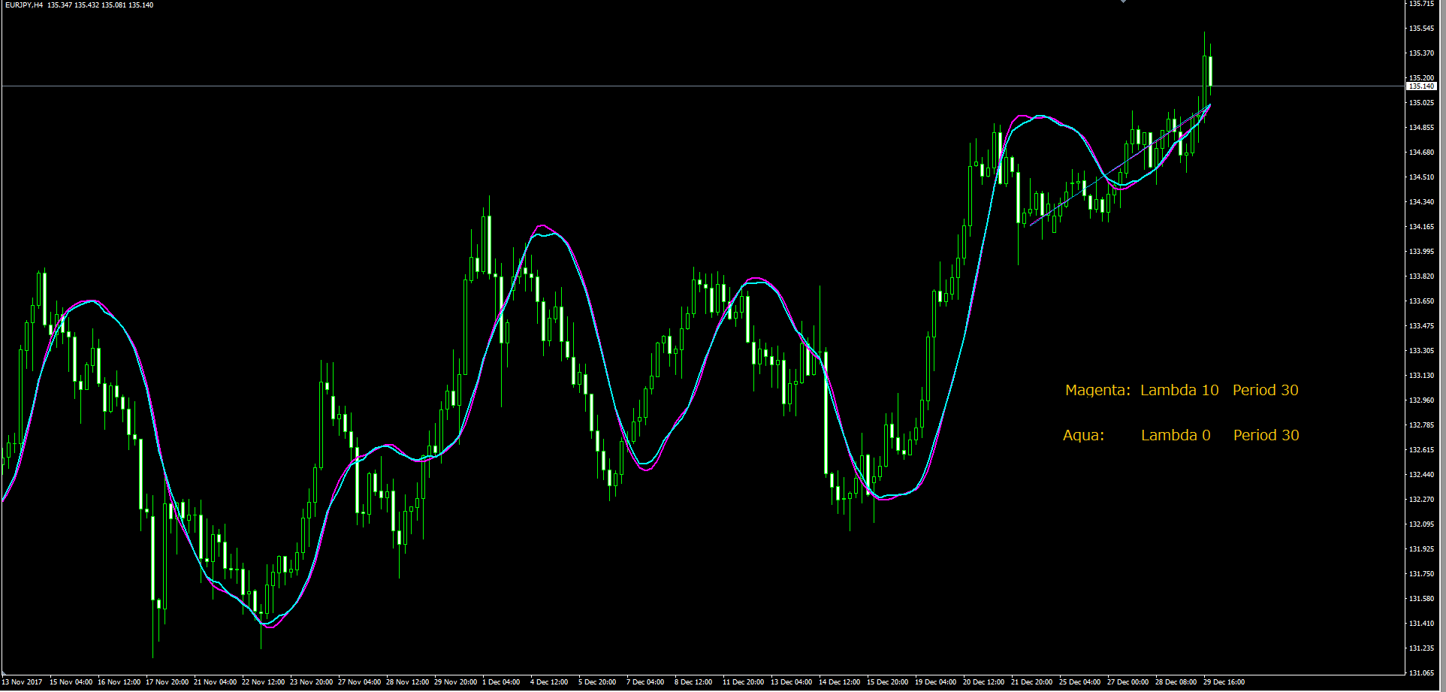Click the 135.370 price scale label
This screenshot has width=1446, height=692.
point(1421,53)
